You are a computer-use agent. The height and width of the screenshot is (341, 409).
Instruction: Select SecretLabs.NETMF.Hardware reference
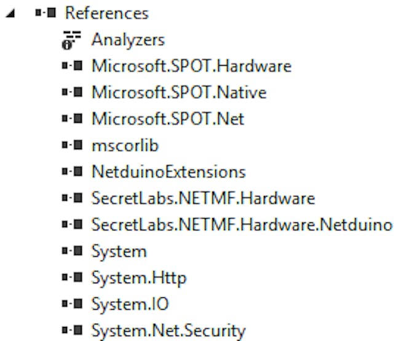click(204, 198)
